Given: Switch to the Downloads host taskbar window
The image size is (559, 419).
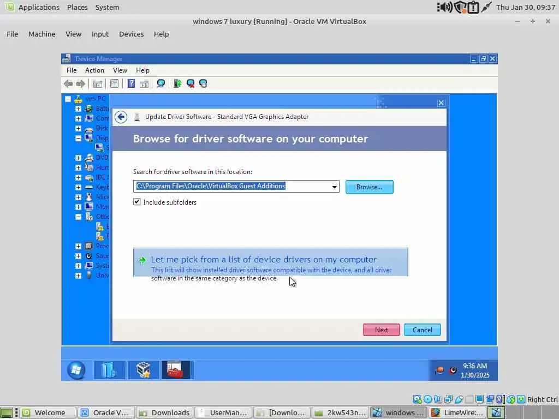Looking at the screenshot, I should tap(165, 412).
